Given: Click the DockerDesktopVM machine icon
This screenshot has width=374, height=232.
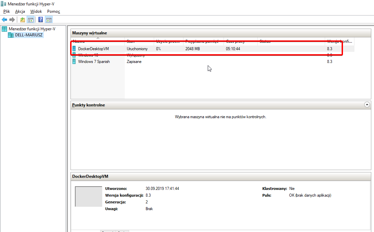Looking at the screenshot, I should (74, 49).
